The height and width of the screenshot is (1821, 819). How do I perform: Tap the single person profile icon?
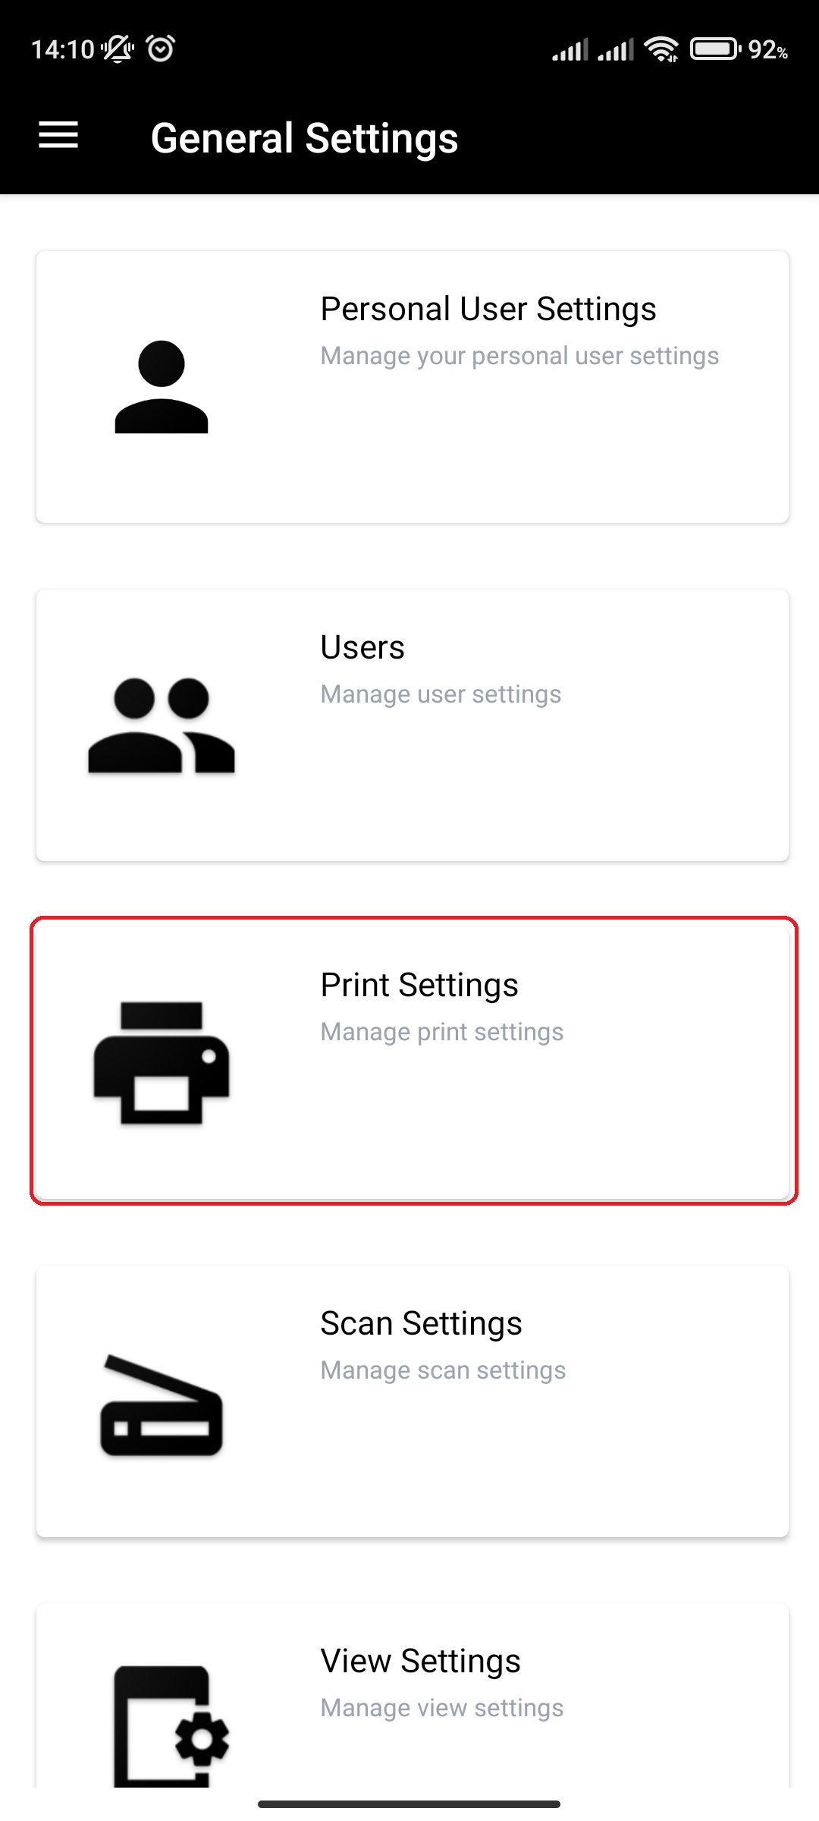coord(162,387)
